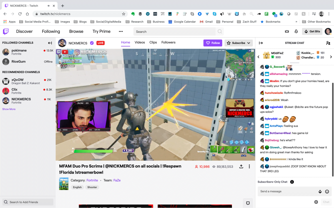Collapse the stream chat panel
334x208 pixels.
(261, 43)
